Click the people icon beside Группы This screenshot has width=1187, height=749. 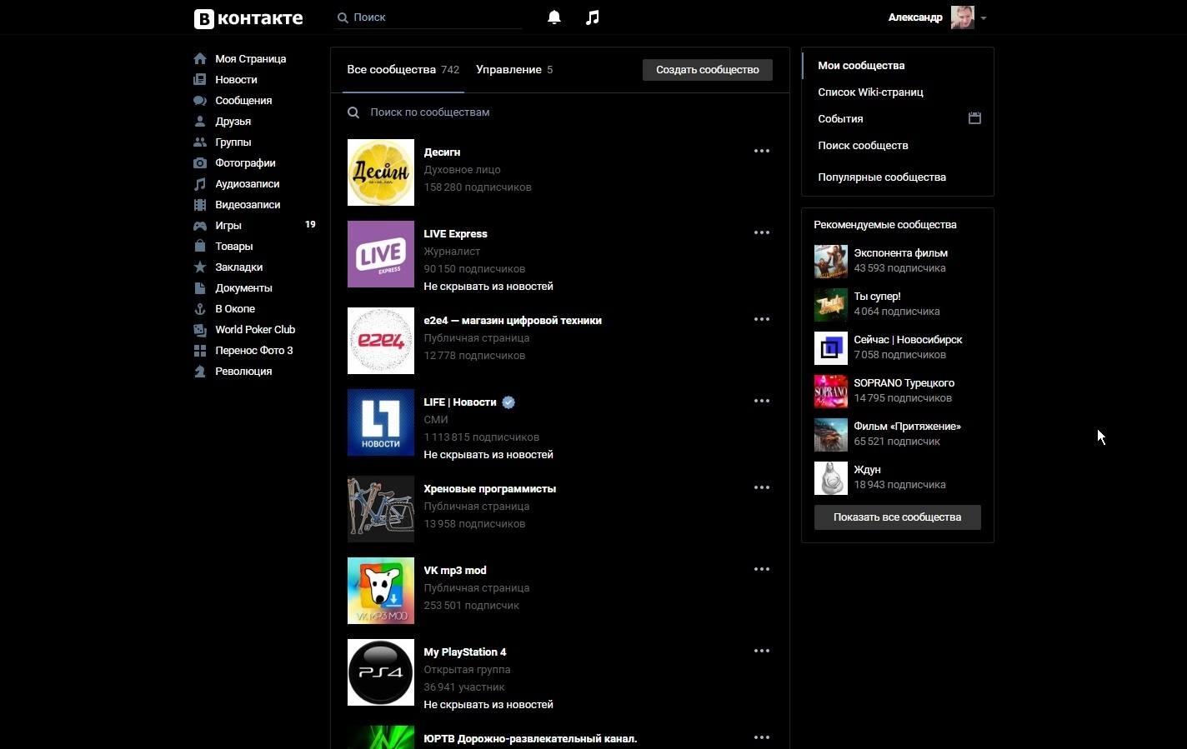point(200,142)
